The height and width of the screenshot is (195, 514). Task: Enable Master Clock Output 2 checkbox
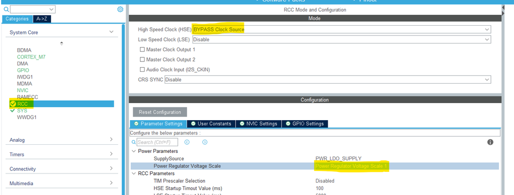(x=143, y=60)
